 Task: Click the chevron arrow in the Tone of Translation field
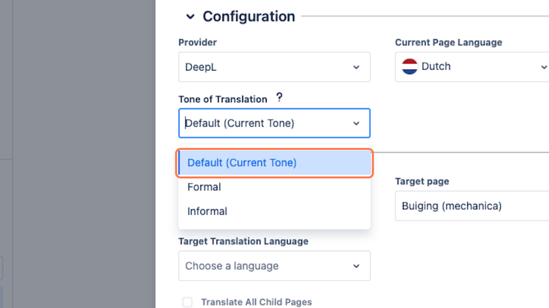356,123
